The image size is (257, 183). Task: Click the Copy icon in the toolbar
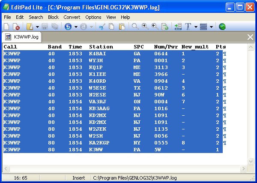coord(111,27)
